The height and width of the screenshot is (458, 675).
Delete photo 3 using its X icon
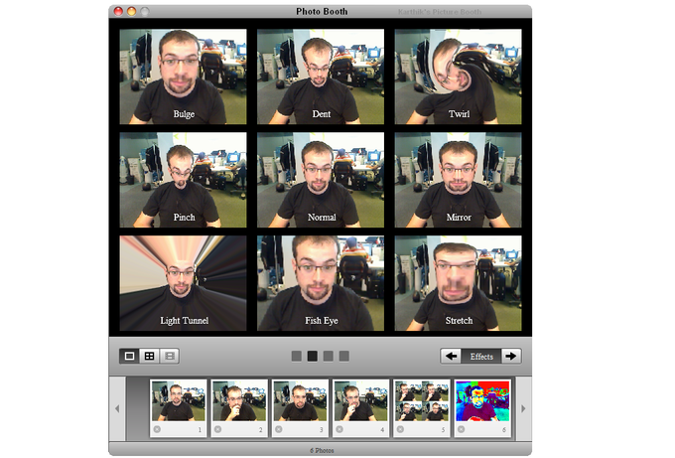point(278,429)
